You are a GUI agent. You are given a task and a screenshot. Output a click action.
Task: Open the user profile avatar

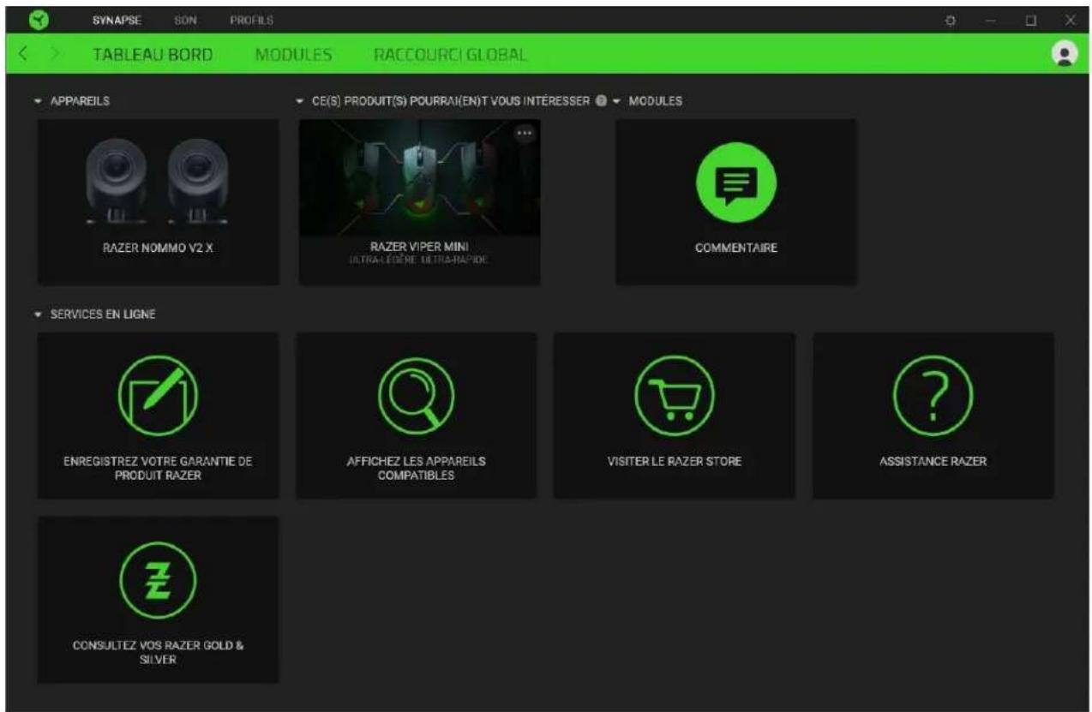pos(1065,53)
